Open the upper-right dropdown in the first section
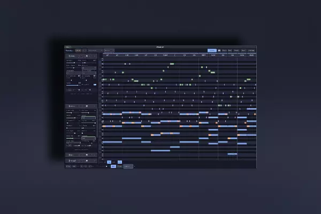Screen dimensions: 321x214 point(89,68)
